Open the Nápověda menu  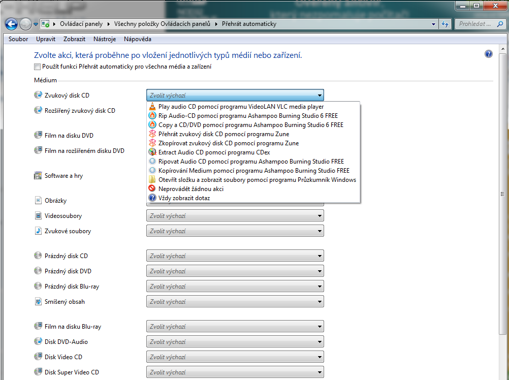point(138,39)
